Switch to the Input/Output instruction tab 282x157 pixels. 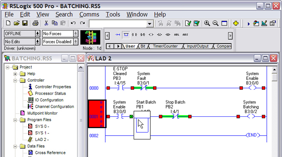tap(197, 46)
